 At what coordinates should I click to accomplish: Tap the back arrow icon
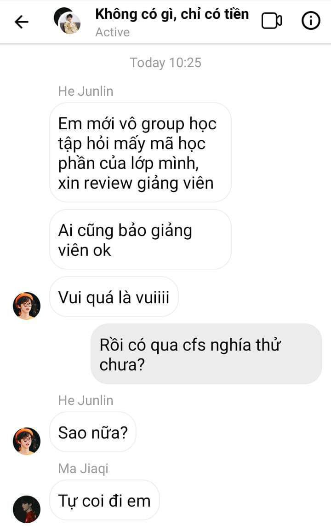pos(21,22)
